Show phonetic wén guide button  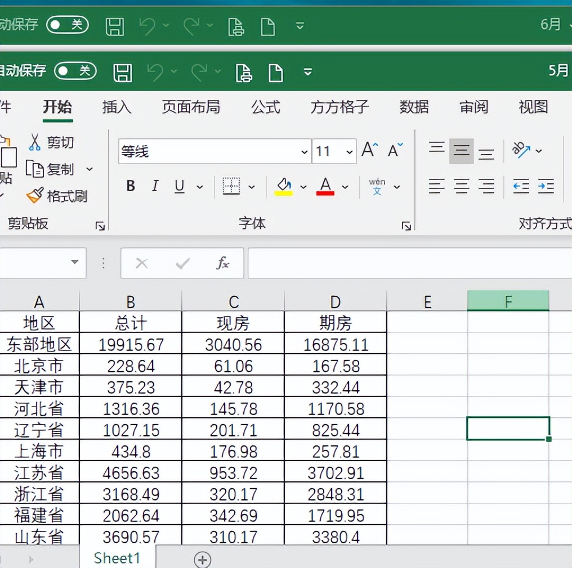tap(377, 187)
